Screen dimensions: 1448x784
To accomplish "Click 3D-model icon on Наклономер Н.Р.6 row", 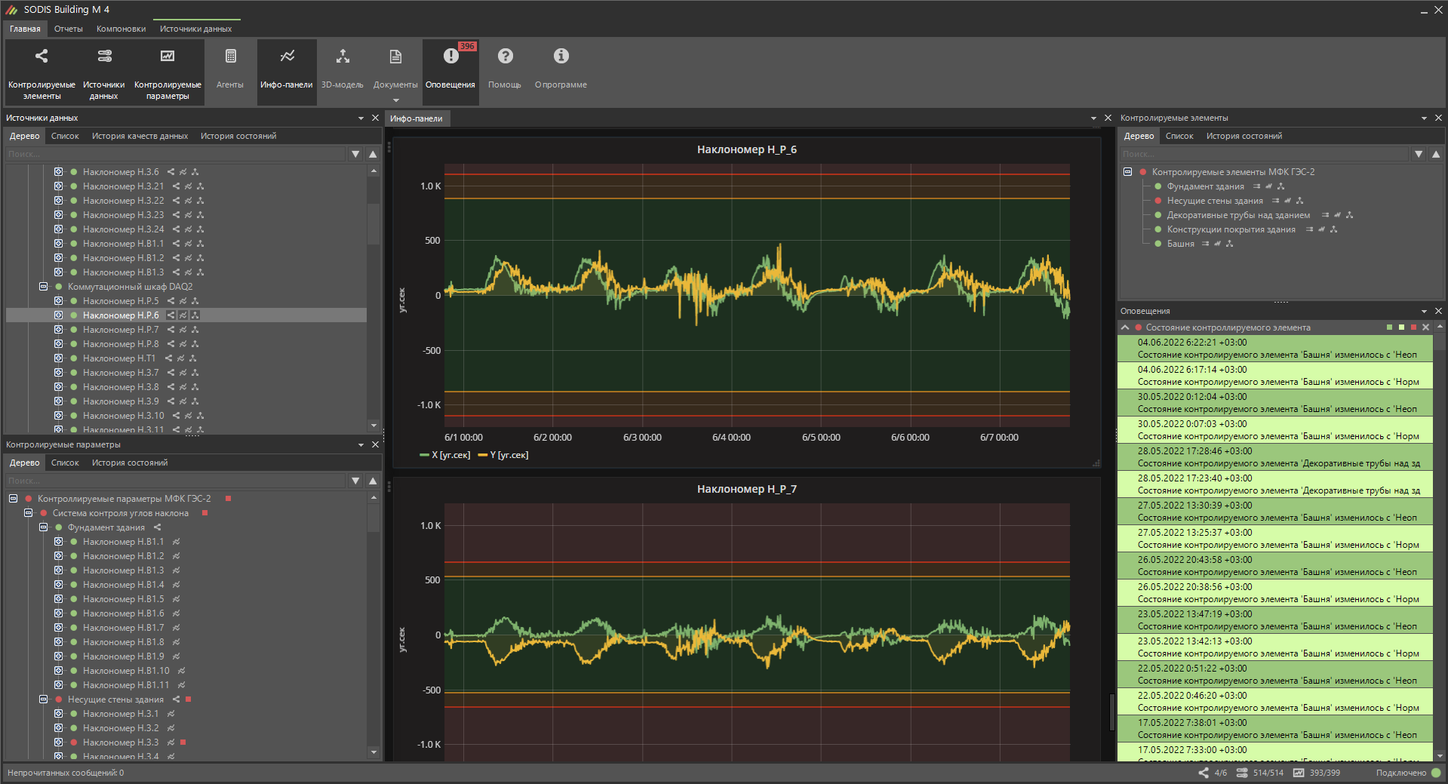I will click(x=195, y=315).
